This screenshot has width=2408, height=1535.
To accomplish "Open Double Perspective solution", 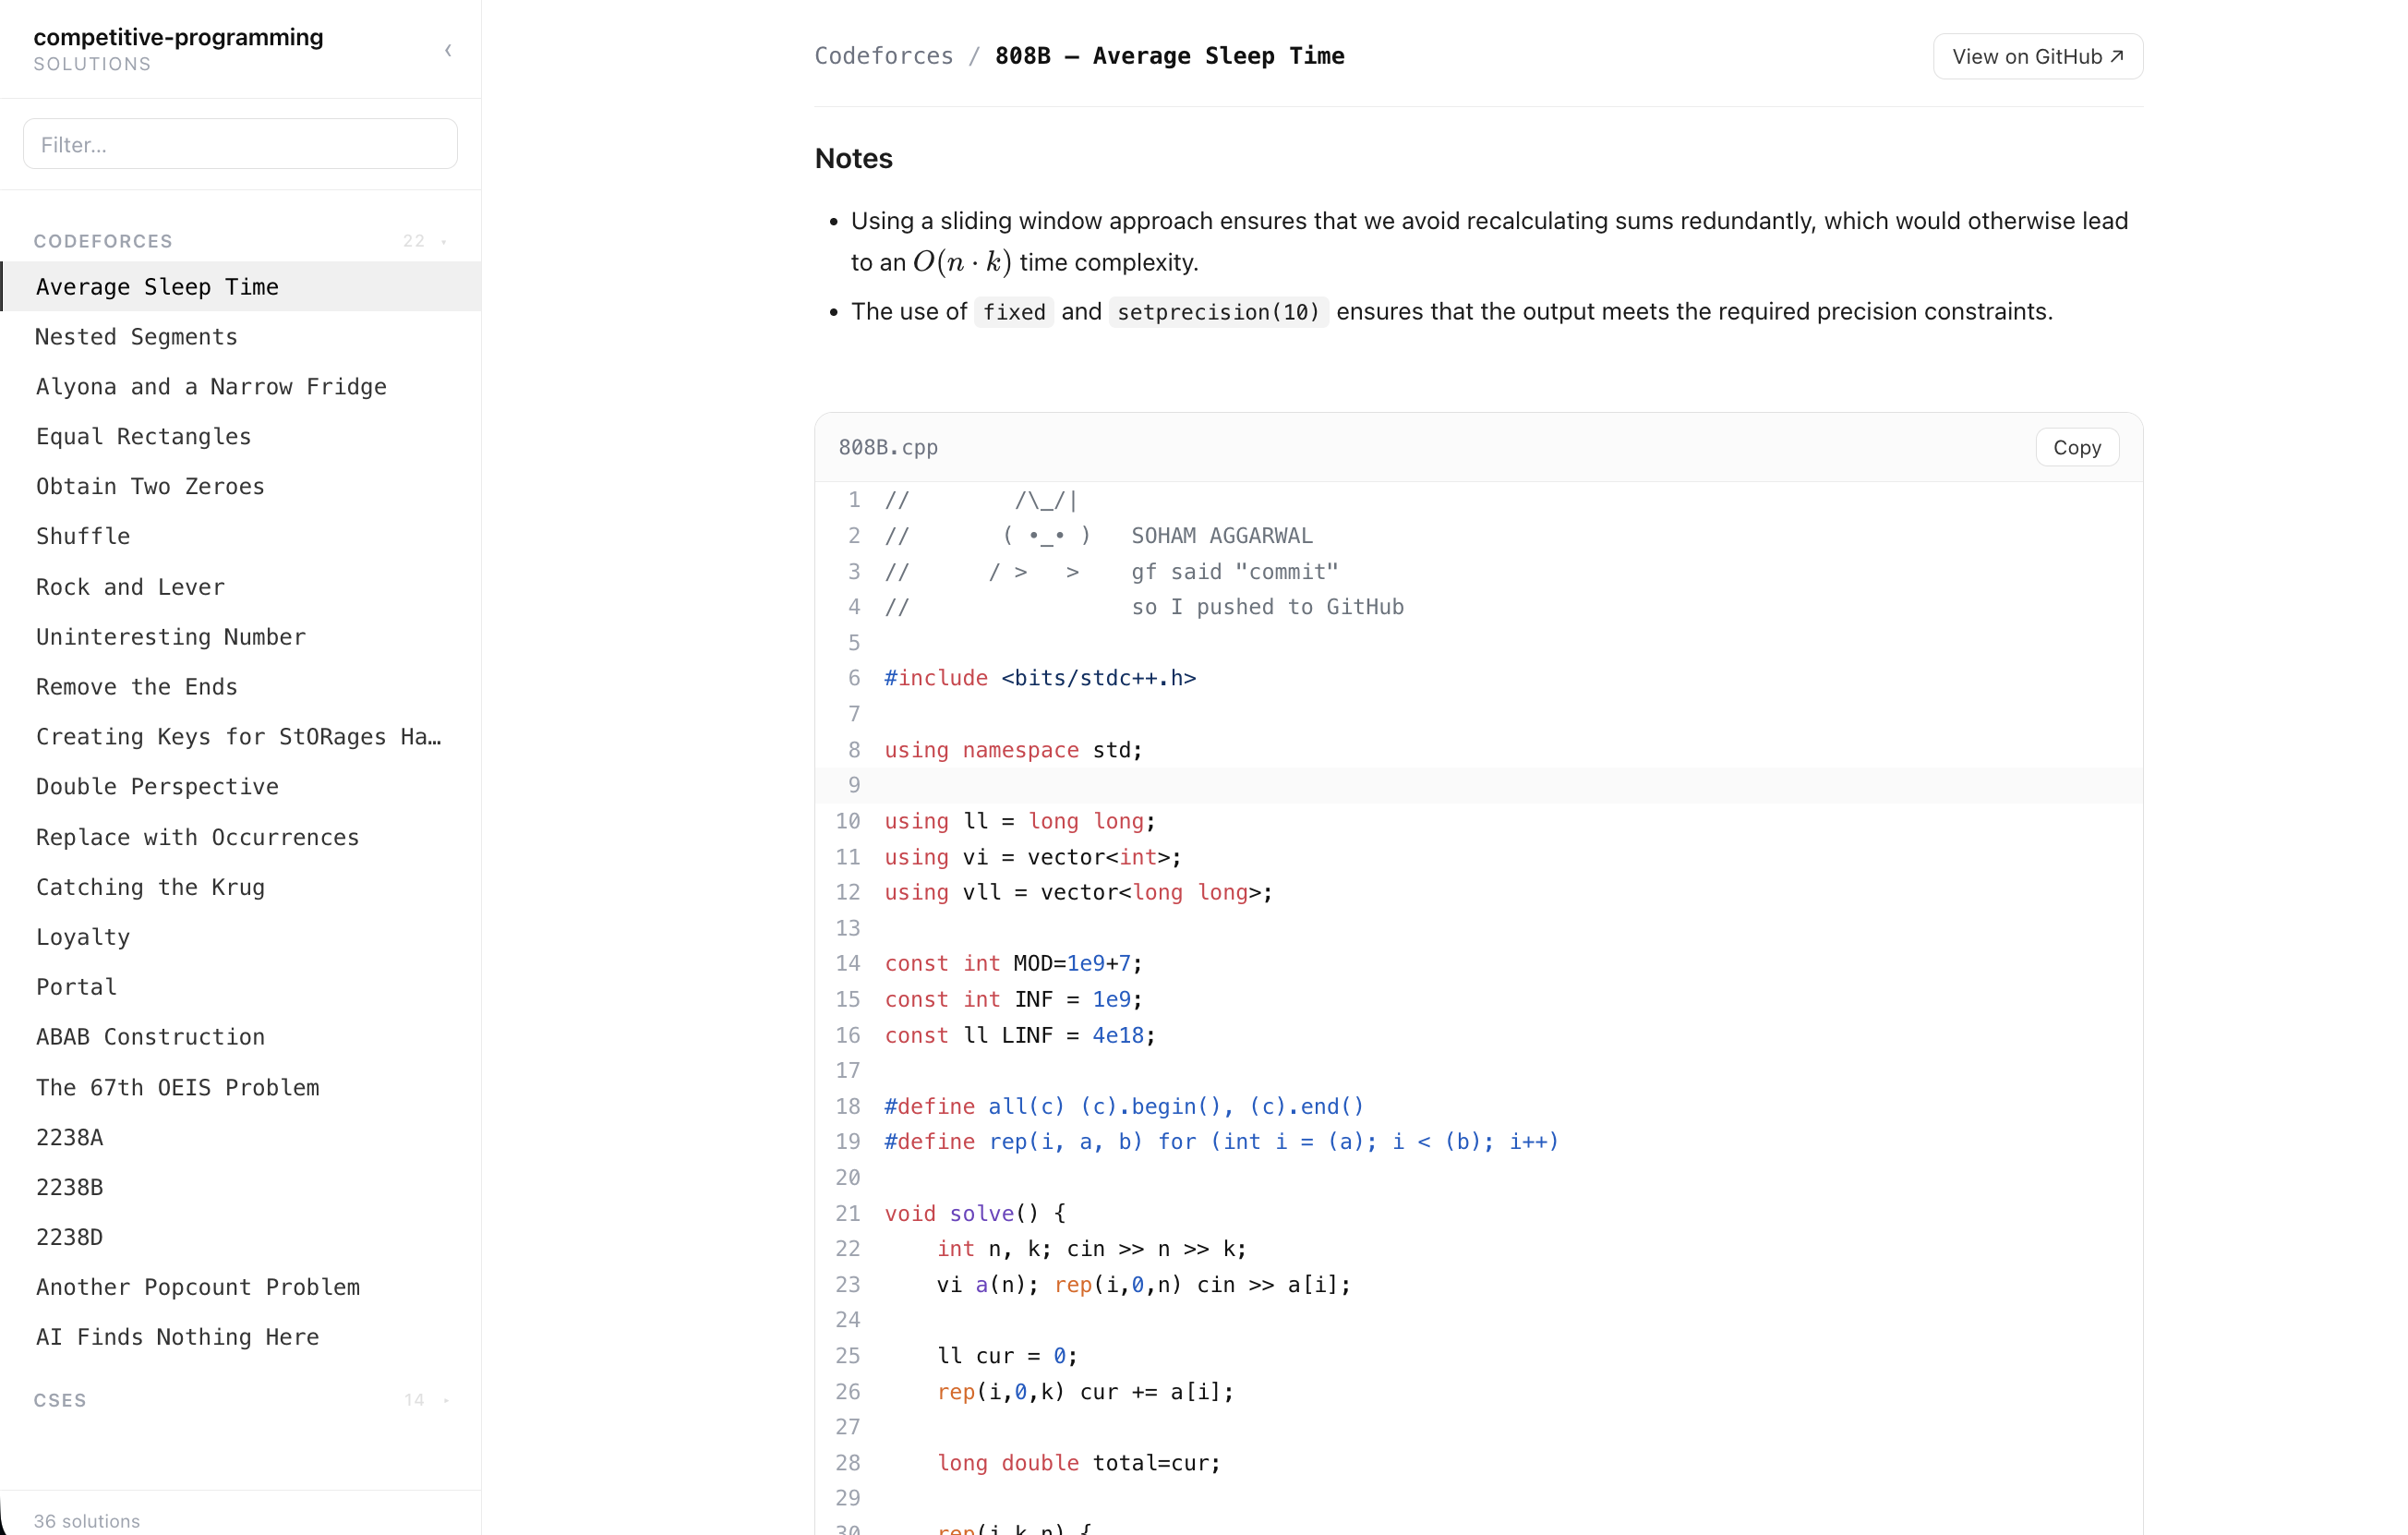I will (240, 787).
